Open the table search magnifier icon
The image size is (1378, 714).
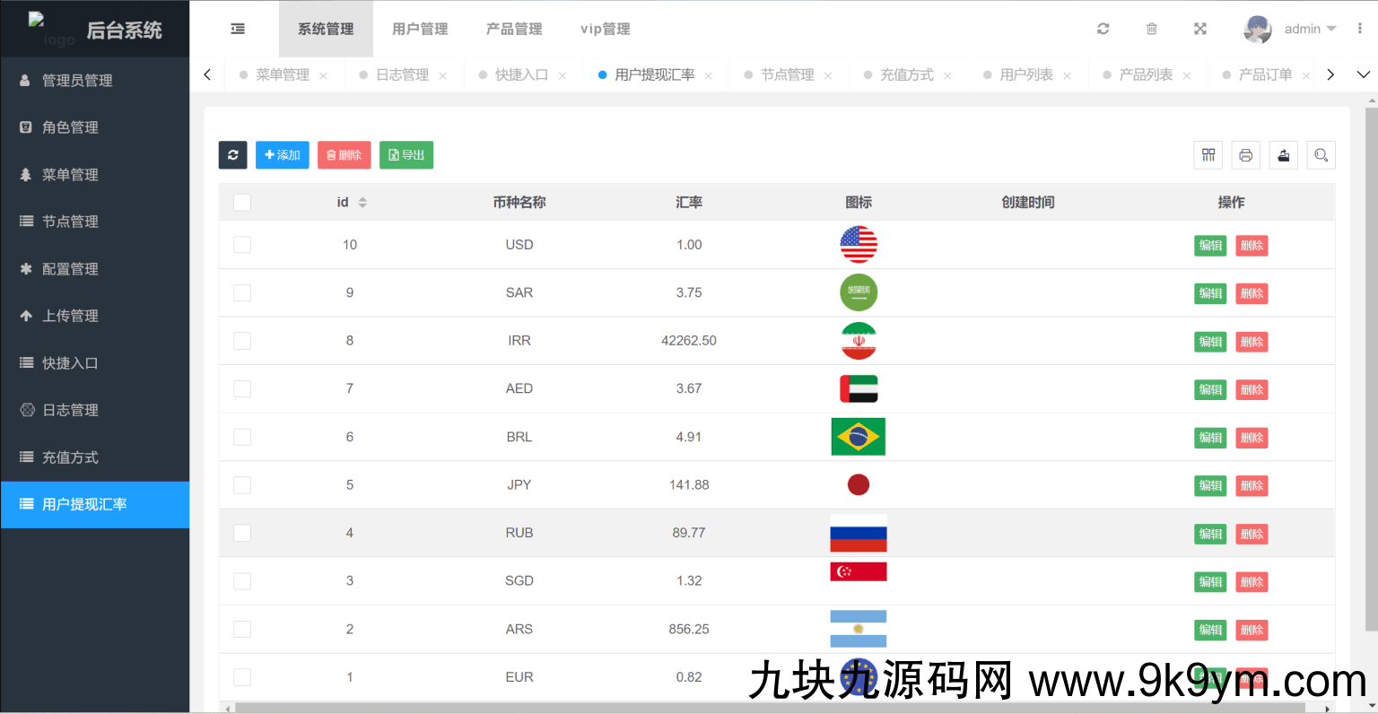point(1321,155)
